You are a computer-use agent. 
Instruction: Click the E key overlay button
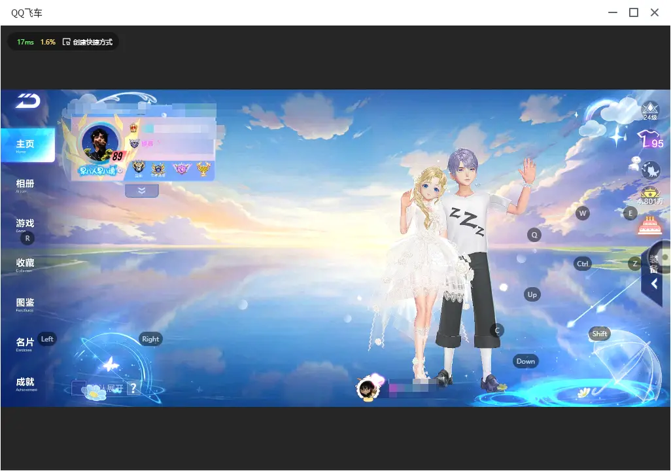[x=630, y=213]
